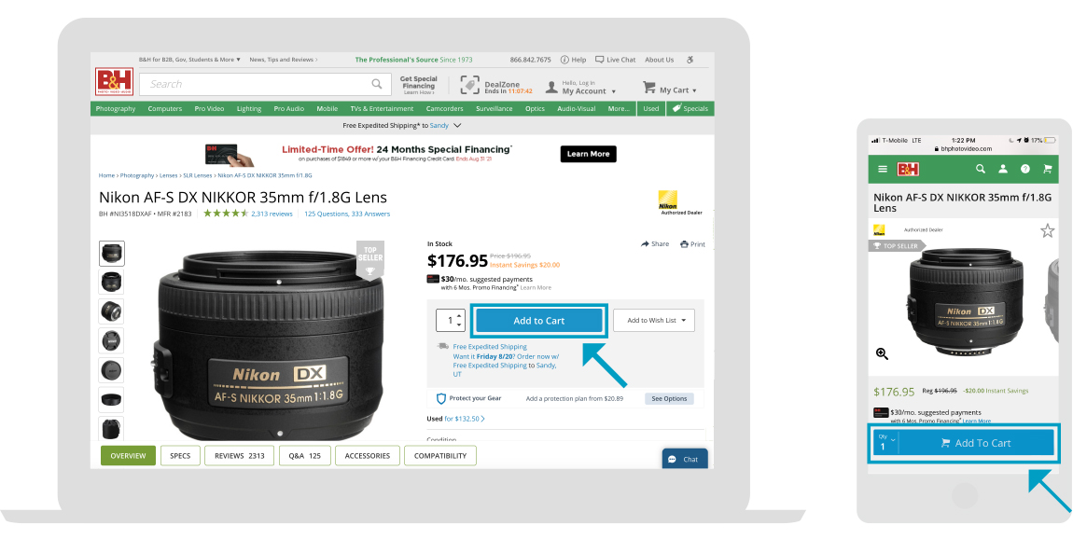Switch to the SPECS tab
Image resolution: width=1073 pixels, height=539 pixels.
pyautogui.click(x=180, y=456)
